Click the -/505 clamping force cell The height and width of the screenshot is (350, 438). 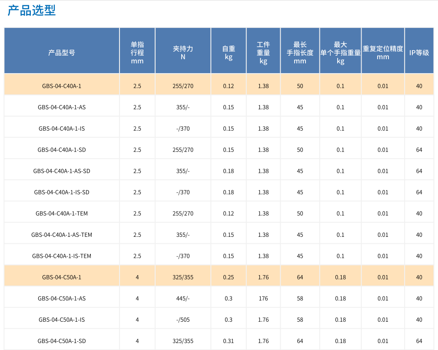pos(183,320)
